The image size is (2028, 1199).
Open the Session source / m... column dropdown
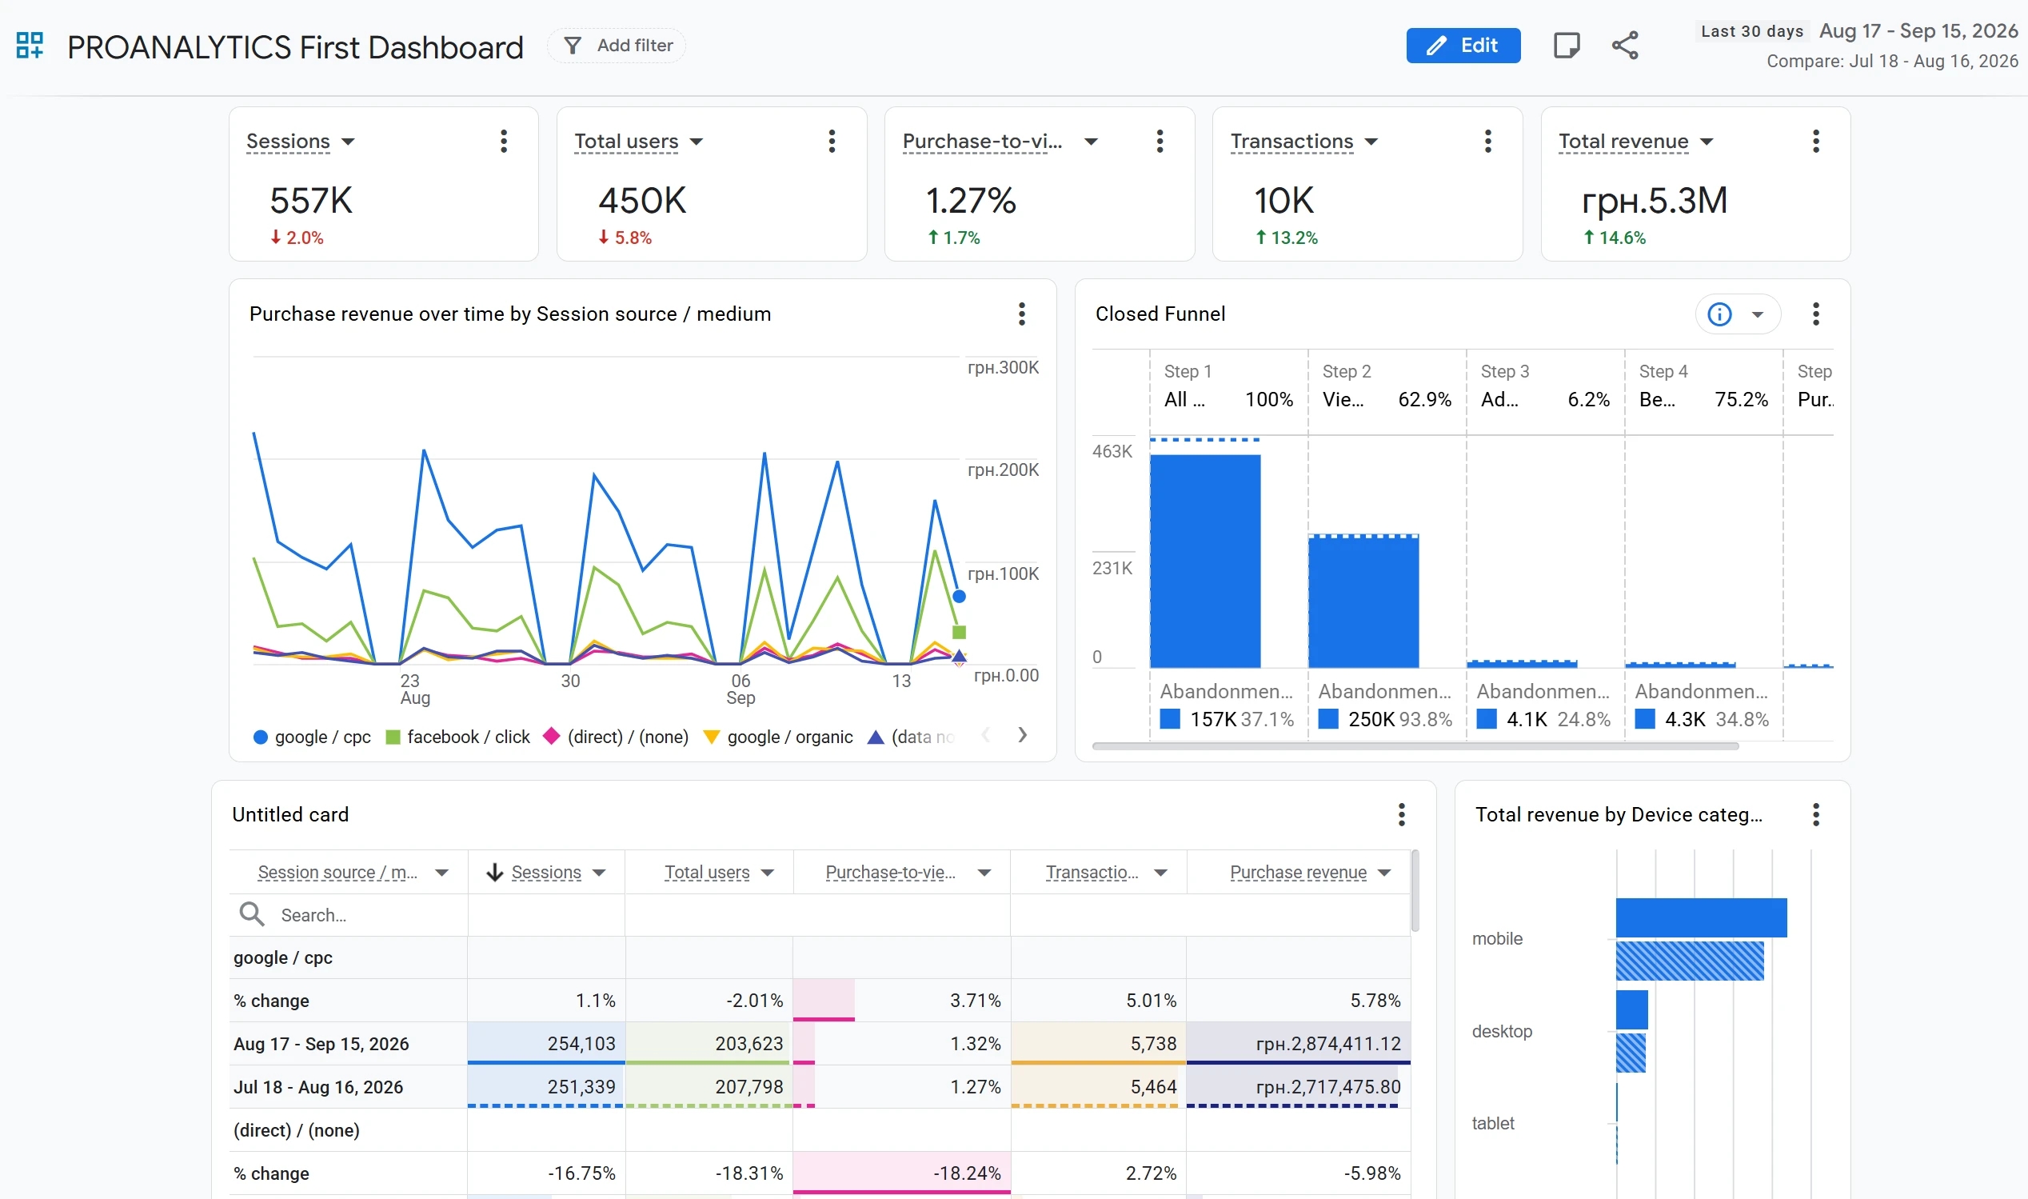click(441, 873)
